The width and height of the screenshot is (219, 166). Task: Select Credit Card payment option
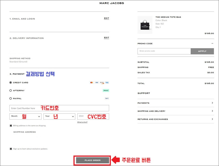(11, 83)
